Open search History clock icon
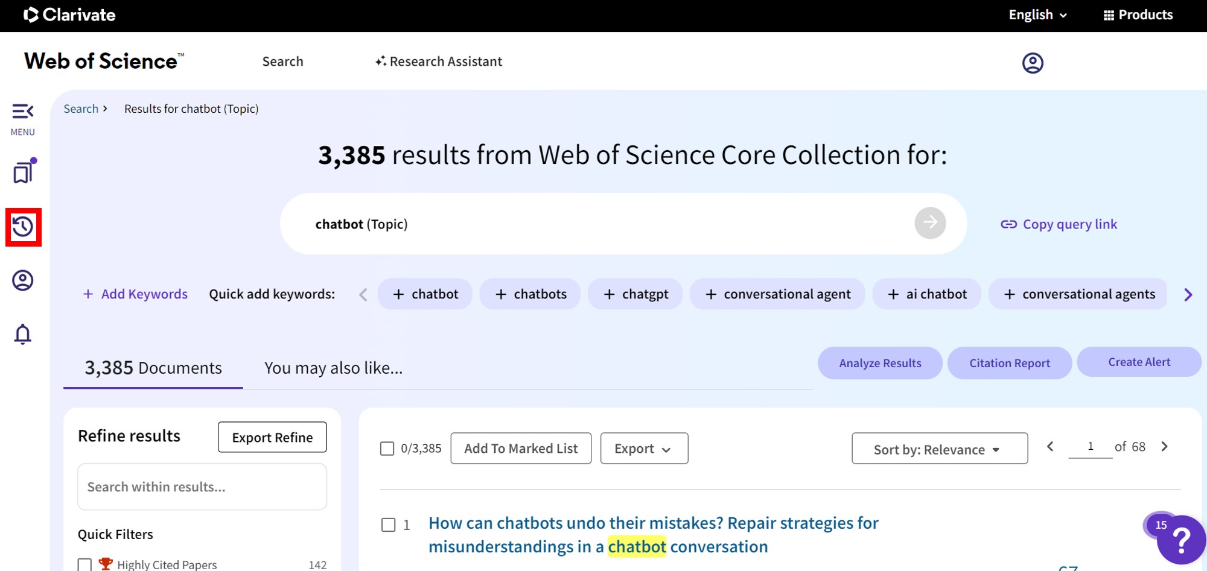Image resolution: width=1207 pixels, height=571 pixels. point(23,227)
